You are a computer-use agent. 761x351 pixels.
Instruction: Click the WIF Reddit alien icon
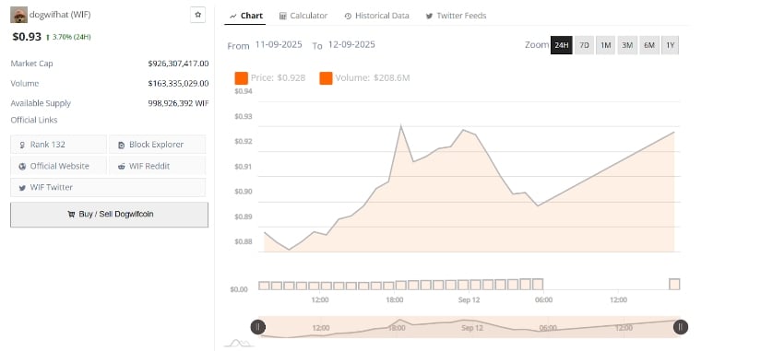click(122, 167)
